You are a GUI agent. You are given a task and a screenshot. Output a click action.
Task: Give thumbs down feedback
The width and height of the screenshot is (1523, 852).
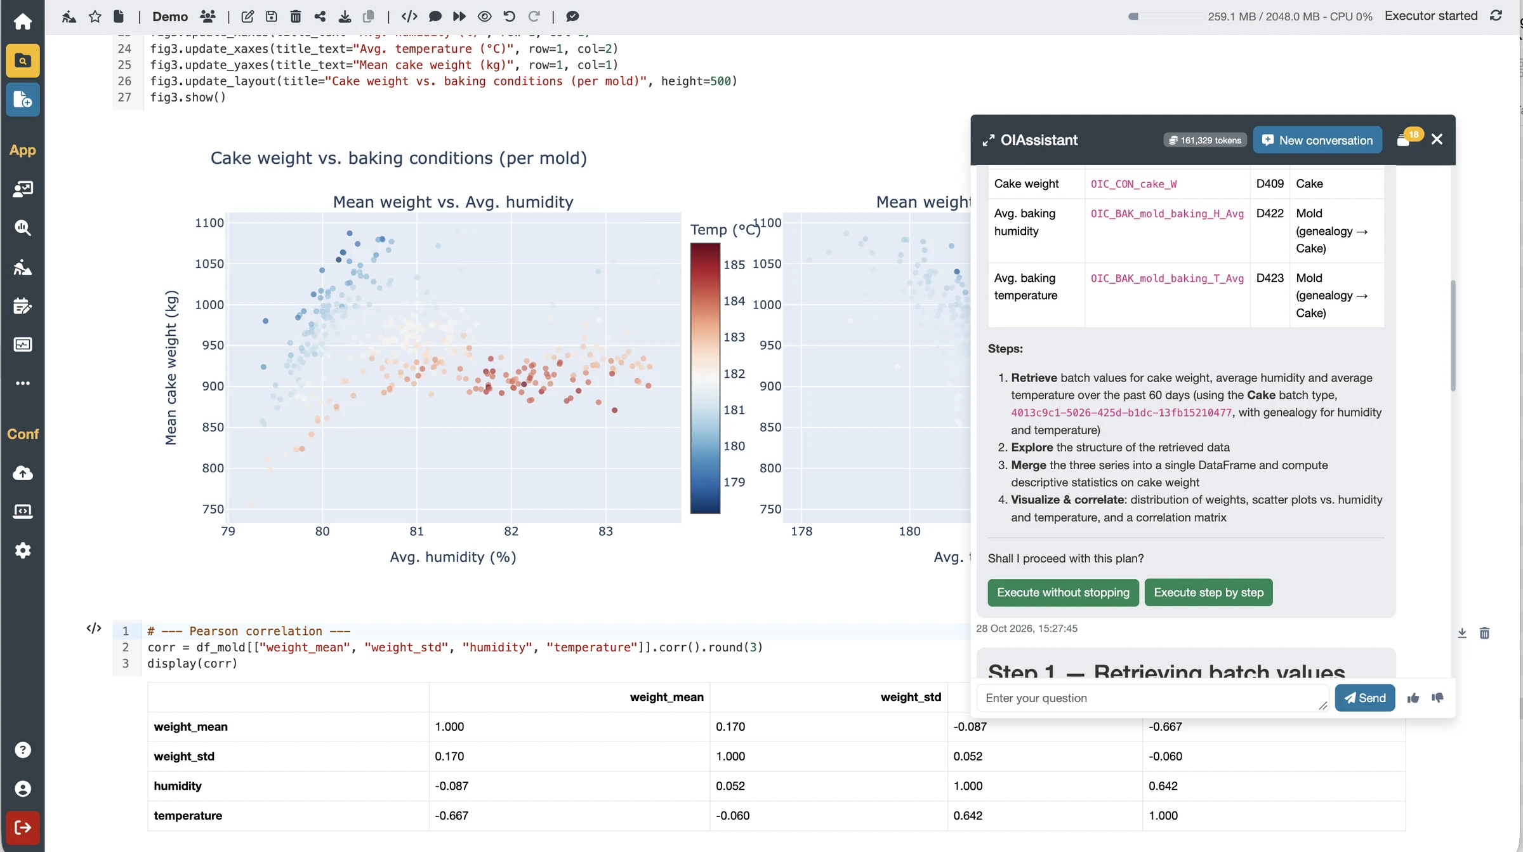1437,698
